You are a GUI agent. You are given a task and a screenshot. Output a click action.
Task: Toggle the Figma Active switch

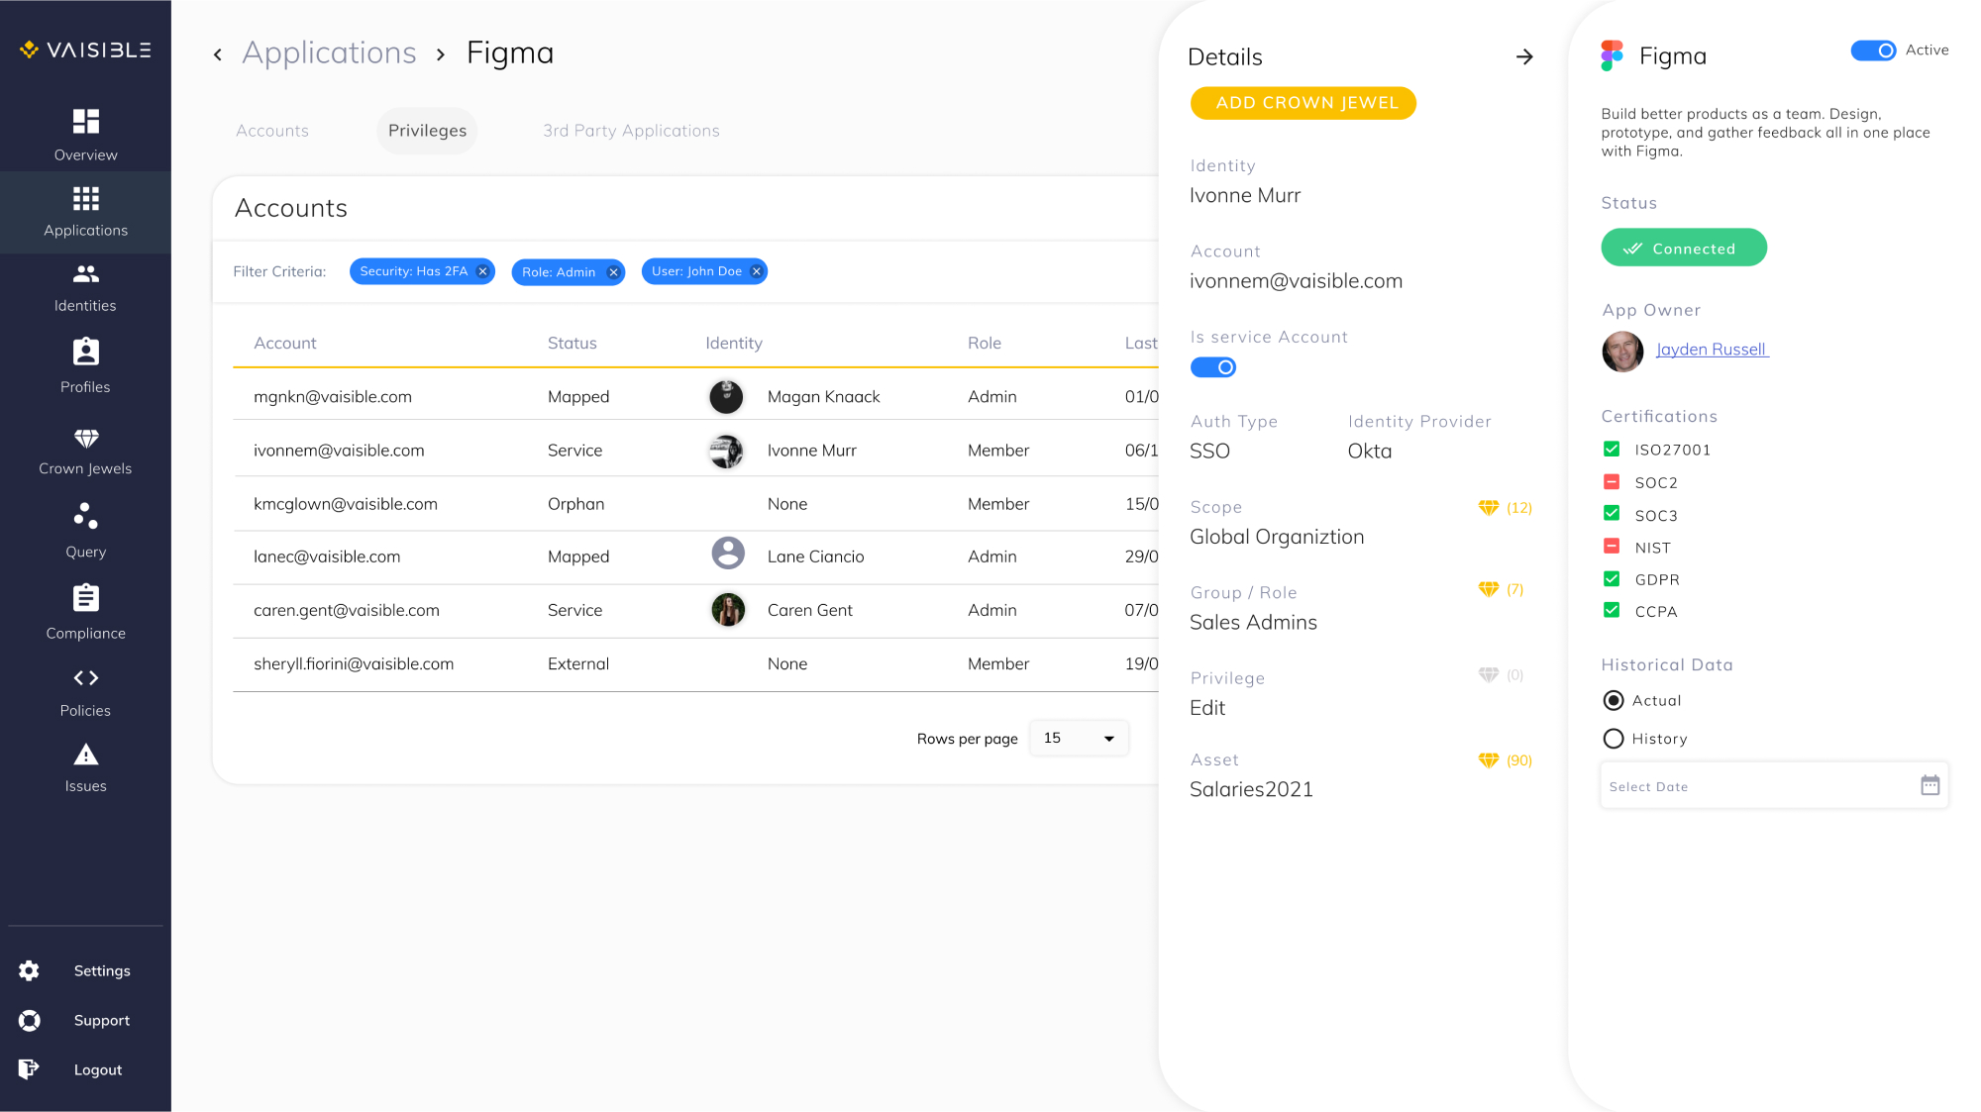1873,51
